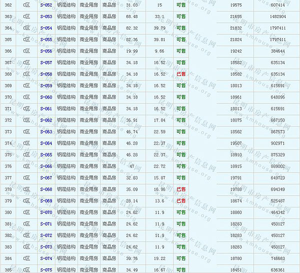This screenshot has height=273, width=300.
Task: Open unit link S-052
Action: [x=46, y=4]
